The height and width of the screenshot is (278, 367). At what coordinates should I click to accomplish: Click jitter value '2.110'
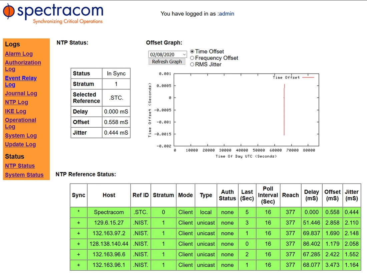[x=352, y=223]
